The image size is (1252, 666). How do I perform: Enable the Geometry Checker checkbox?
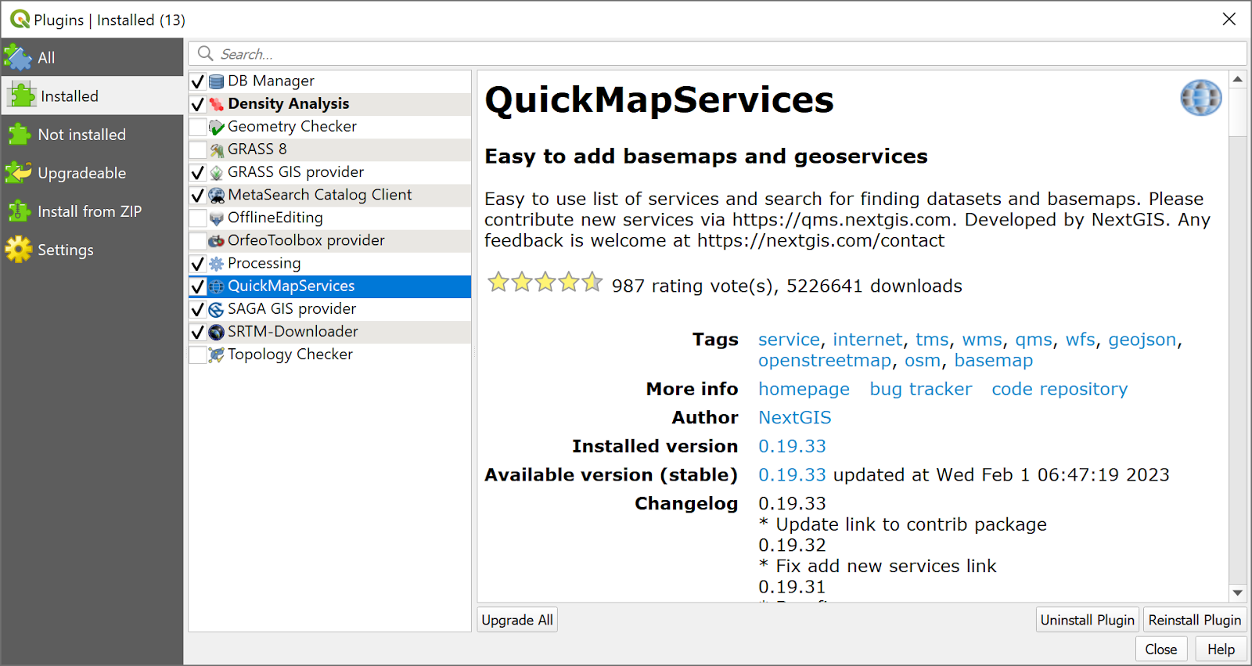[x=198, y=127]
